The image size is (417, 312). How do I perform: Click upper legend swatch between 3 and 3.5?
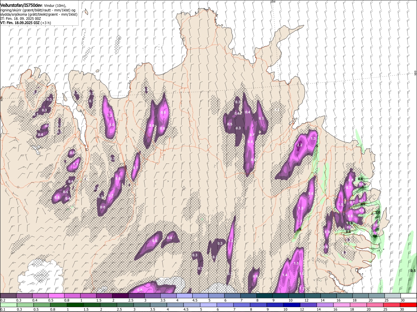(152, 295)
